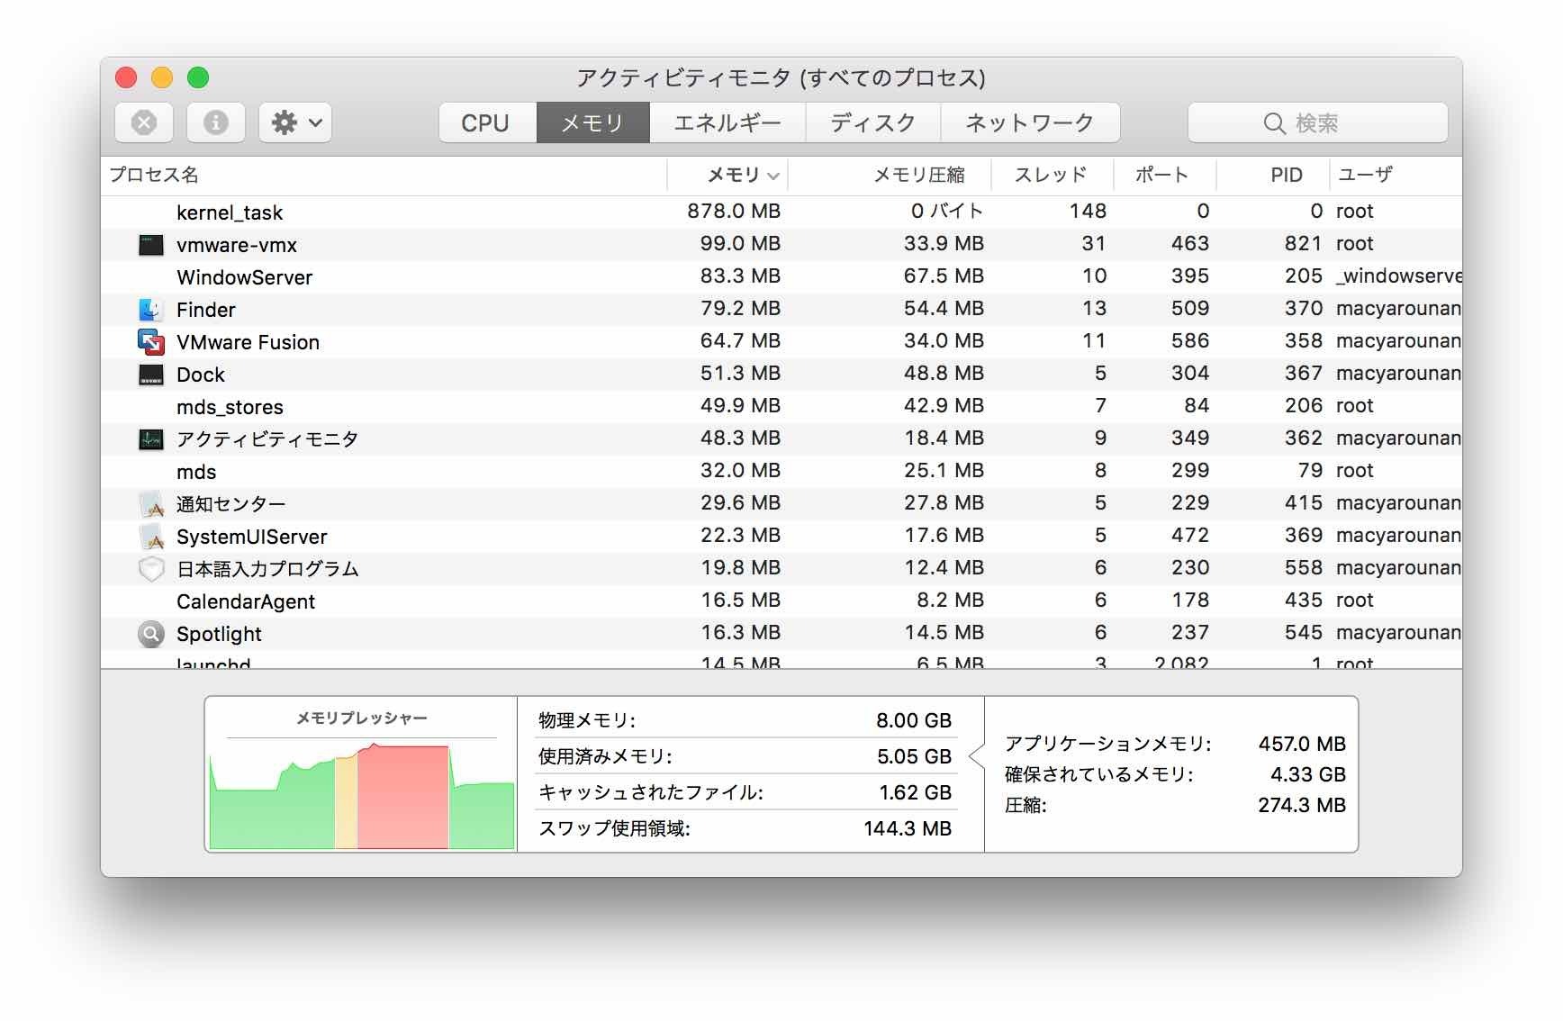
Task: Click the アクティビティモニタ process icon
Action: [151, 438]
